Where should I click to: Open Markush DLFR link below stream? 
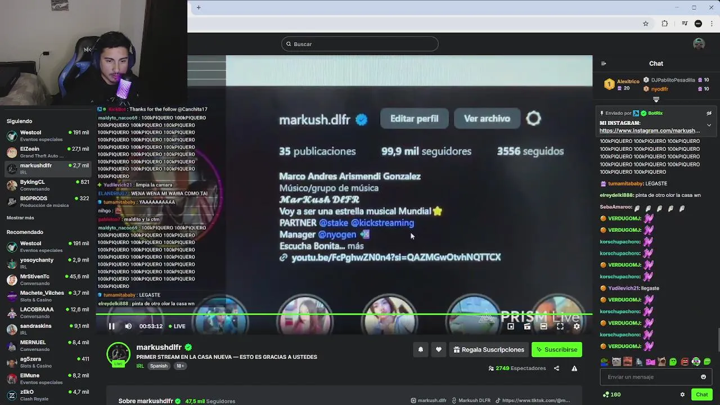[x=471, y=400]
